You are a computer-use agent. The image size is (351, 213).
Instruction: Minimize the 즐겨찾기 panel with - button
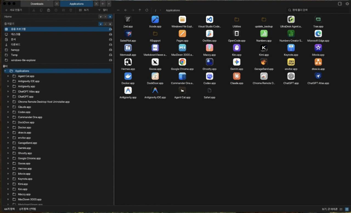pos(105,24)
